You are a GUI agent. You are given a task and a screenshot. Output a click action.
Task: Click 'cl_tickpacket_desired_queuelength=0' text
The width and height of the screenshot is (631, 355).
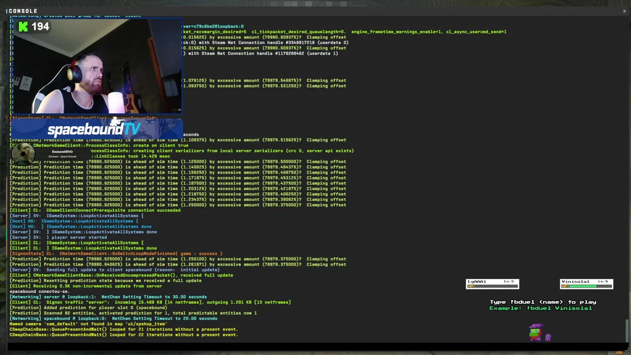(299, 32)
